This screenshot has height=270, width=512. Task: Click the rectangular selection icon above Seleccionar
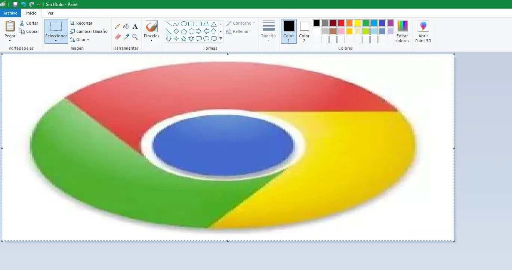click(56, 26)
